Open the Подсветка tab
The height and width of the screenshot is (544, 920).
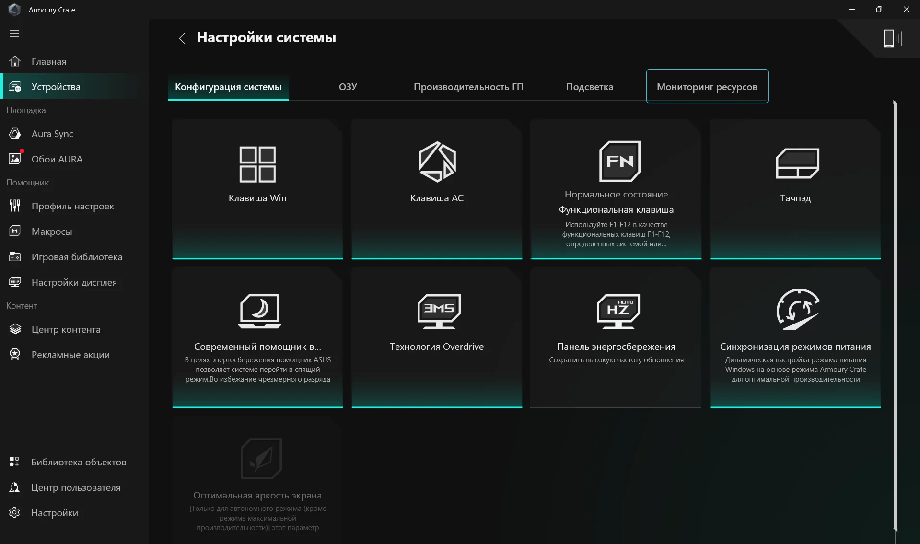pos(590,87)
